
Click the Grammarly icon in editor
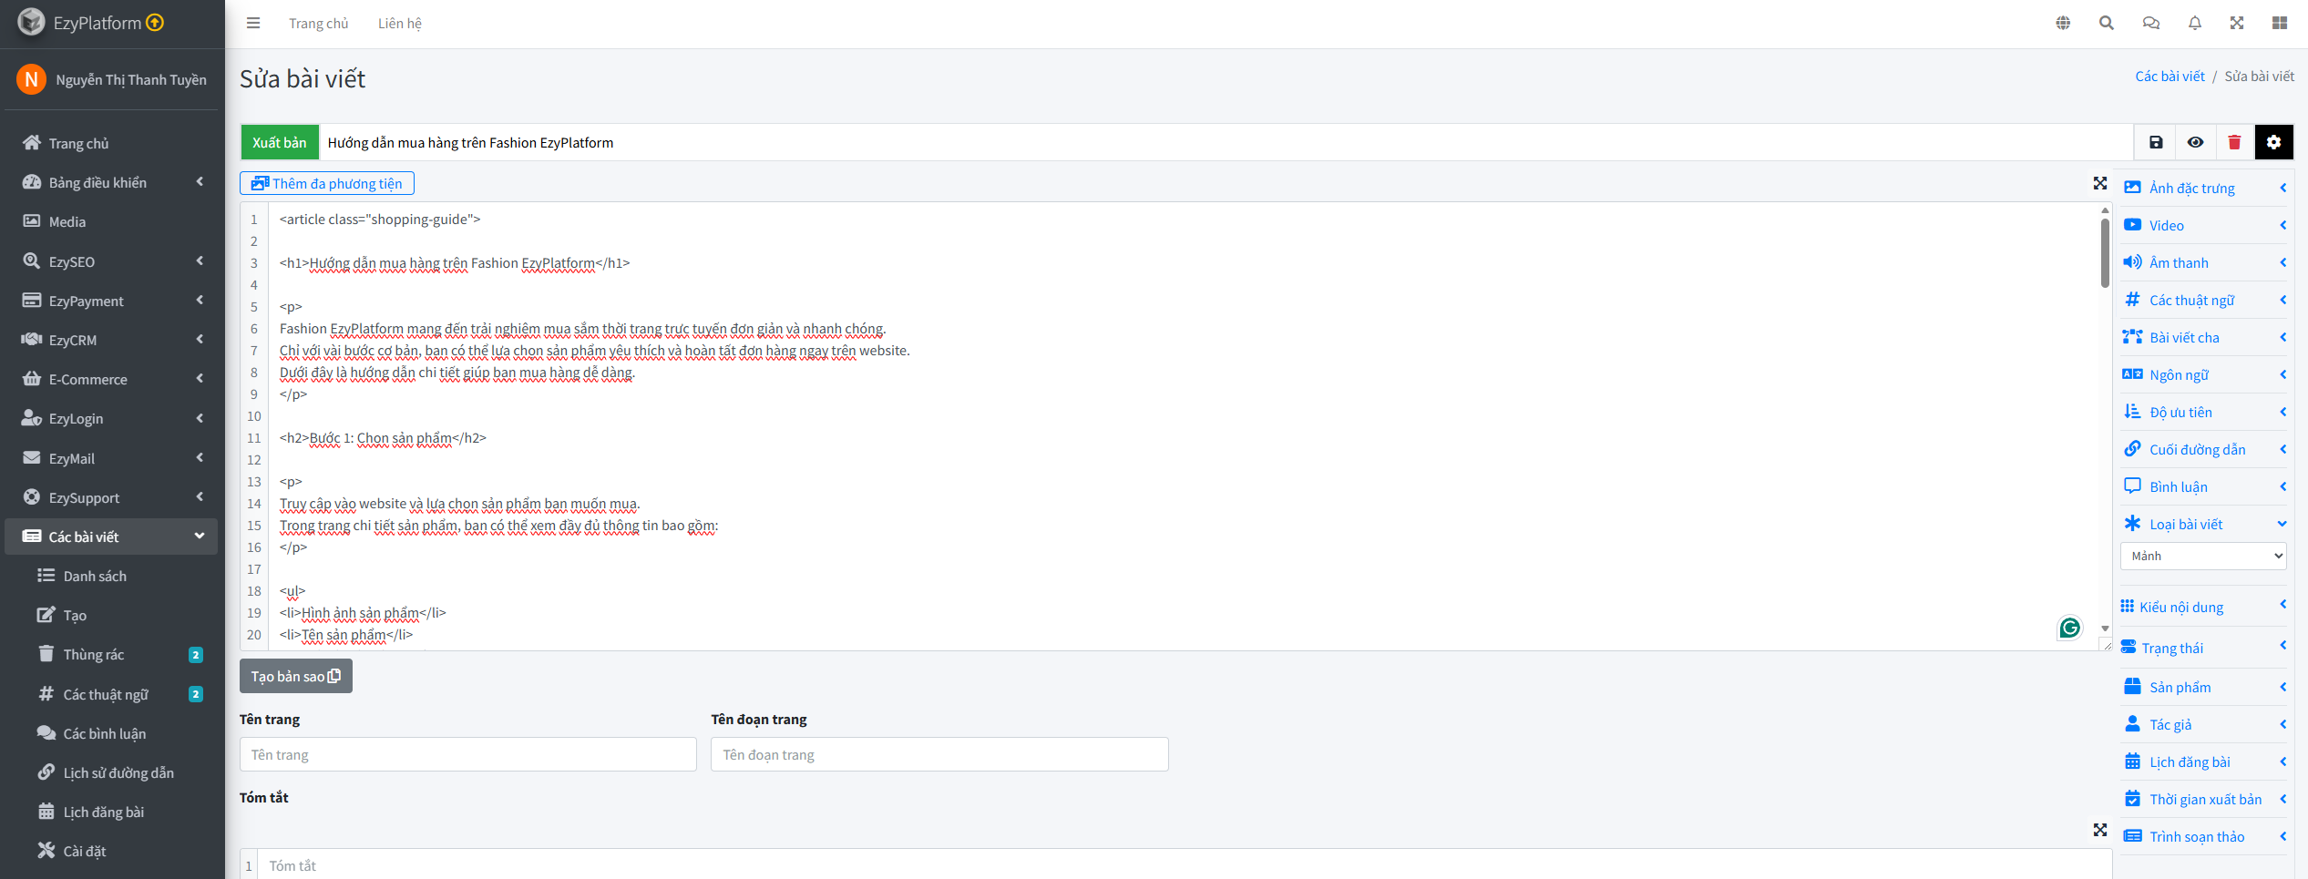pyautogui.click(x=2069, y=628)
